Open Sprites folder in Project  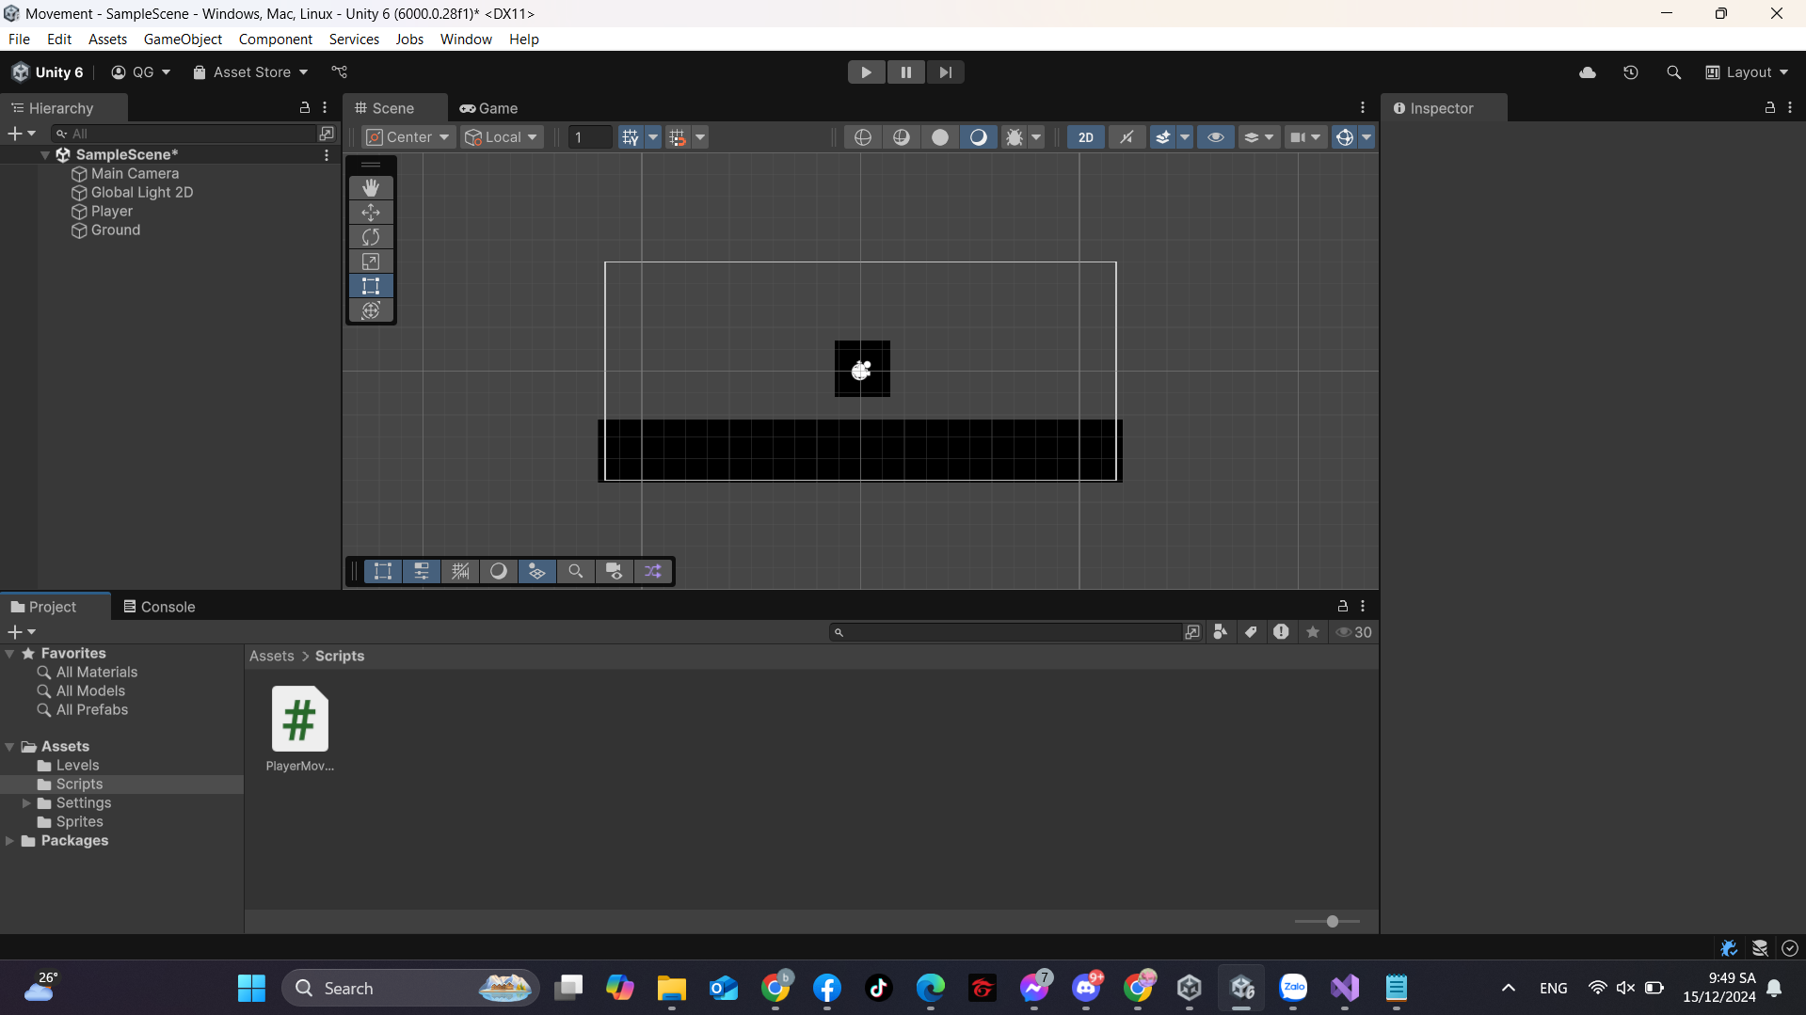pyautogui.click(x=79, y=822)
